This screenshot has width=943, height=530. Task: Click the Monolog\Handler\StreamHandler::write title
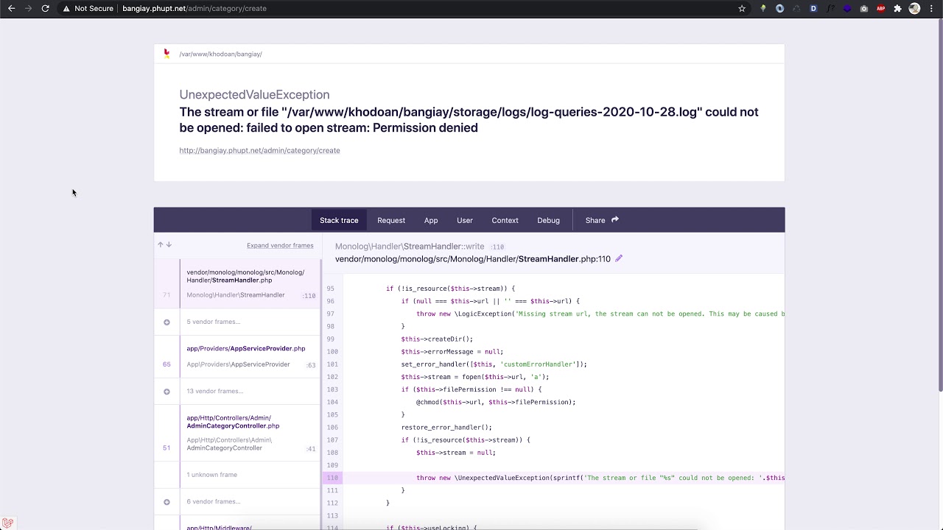click(x=410, y=247)
